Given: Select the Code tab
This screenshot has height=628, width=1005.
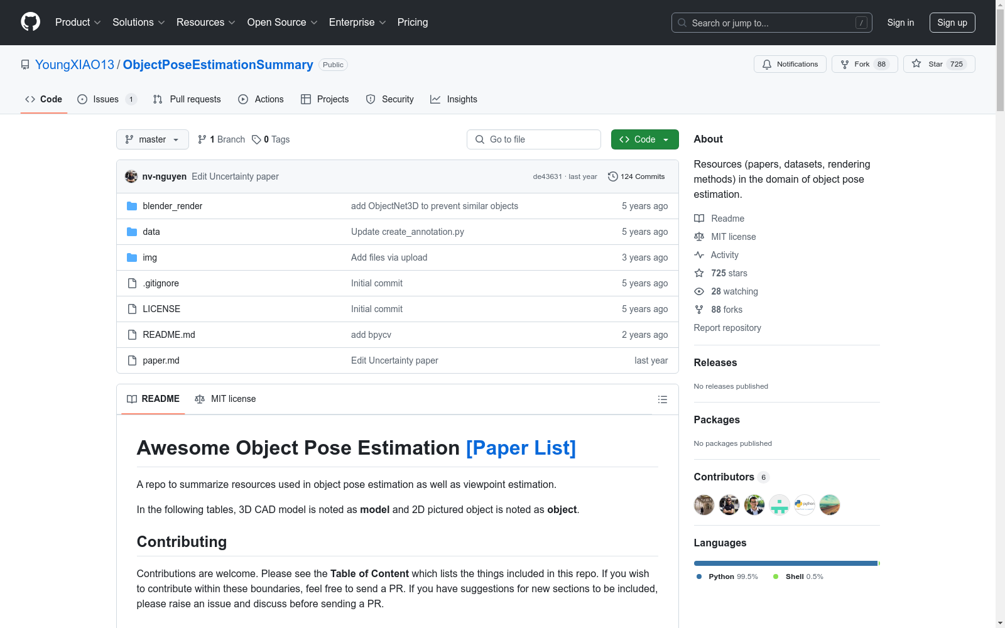Looking at the screenshot, I should [44, 99].
